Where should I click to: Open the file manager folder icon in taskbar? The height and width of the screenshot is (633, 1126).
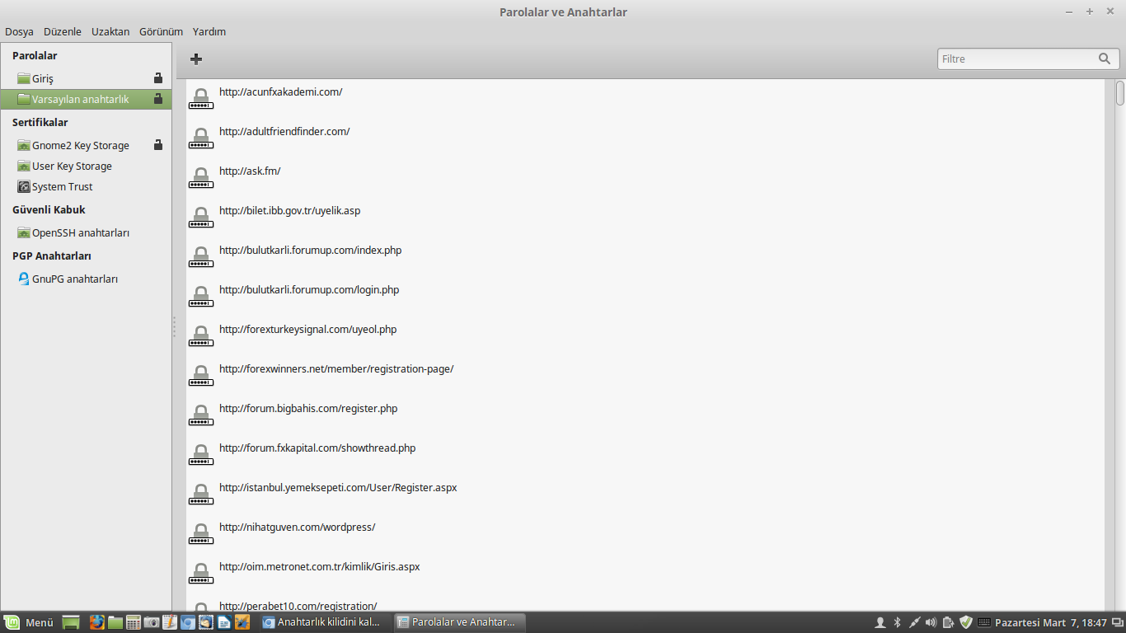click(x=115, y=622)
